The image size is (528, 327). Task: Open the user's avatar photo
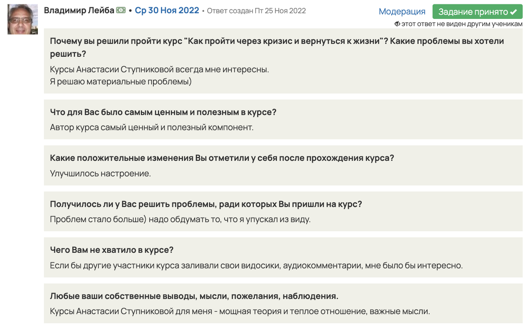pos(22,19)
